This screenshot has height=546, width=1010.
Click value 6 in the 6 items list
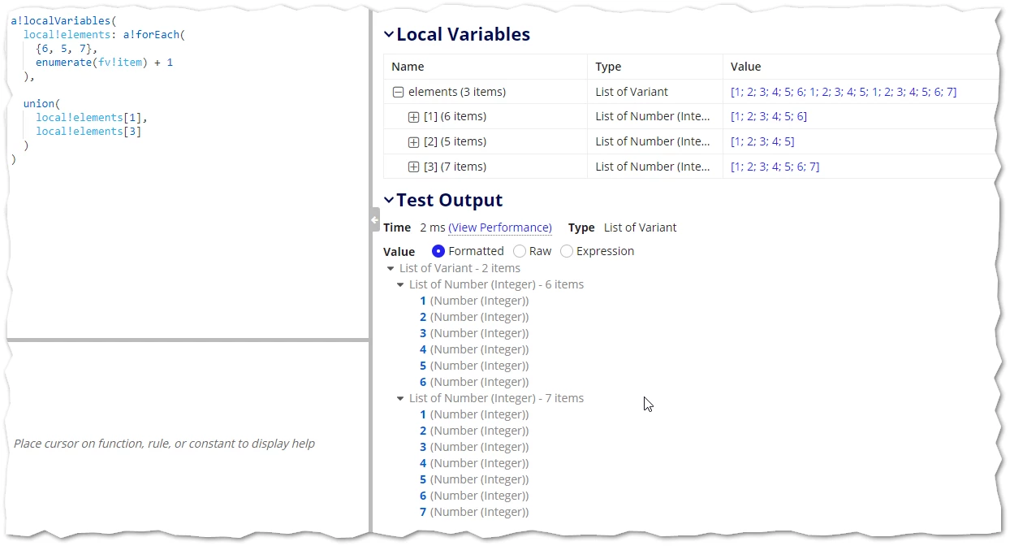click(x=423, y=382)
